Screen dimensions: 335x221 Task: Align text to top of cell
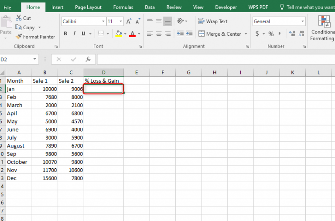pyautogui.click(x=150, y=20)
